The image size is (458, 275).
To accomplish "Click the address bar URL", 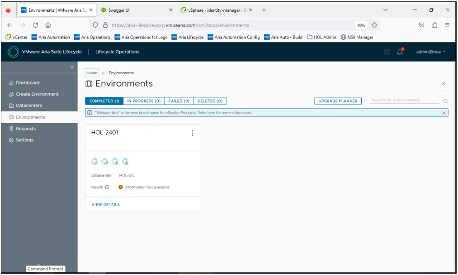I will (180, 25).
